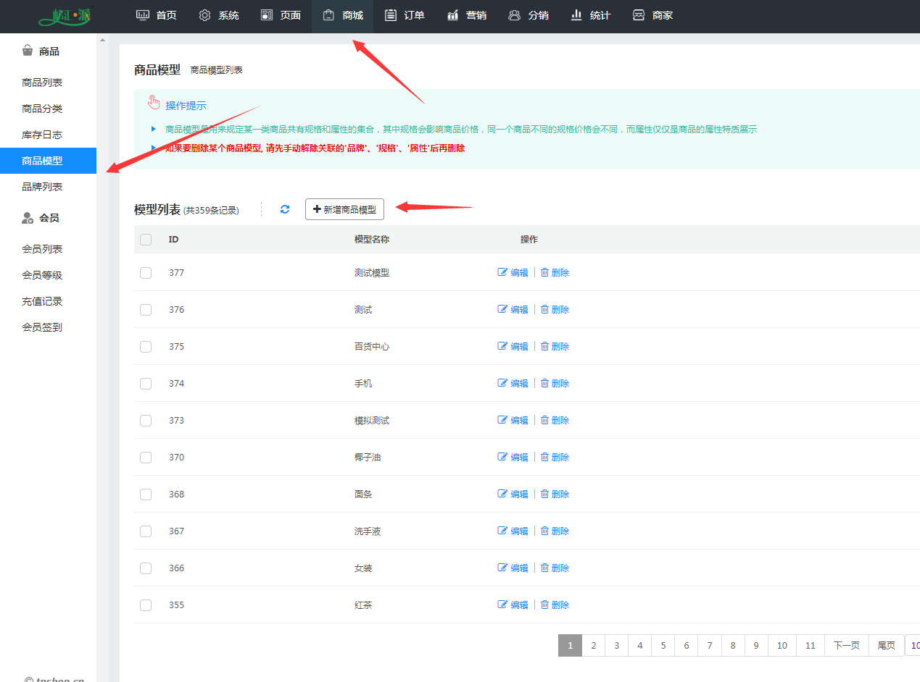Open 会员等级 from the sidebar

point(42,275)
